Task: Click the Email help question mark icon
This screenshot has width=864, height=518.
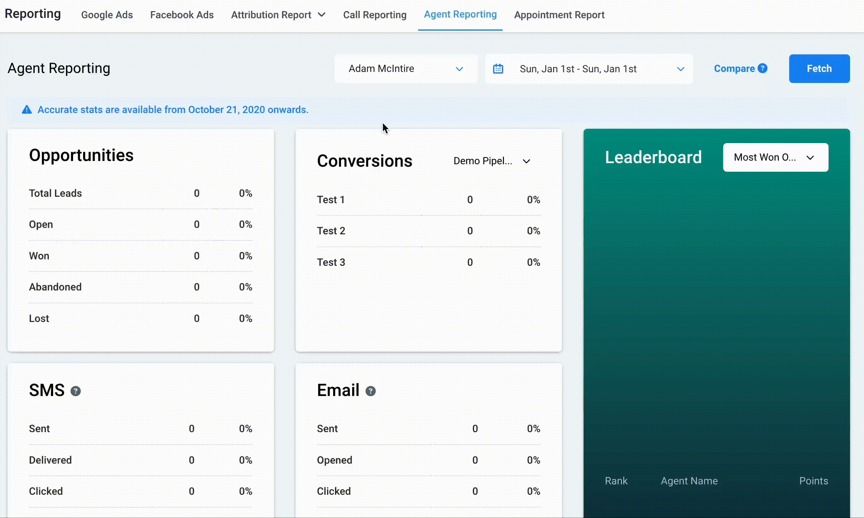Action: coord(370,391)
